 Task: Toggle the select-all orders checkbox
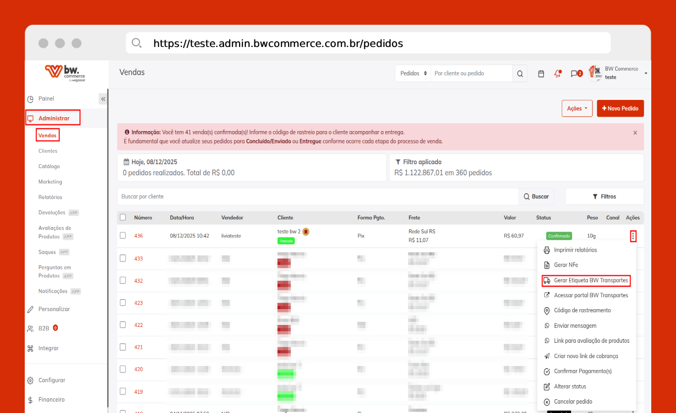(123, 217)
